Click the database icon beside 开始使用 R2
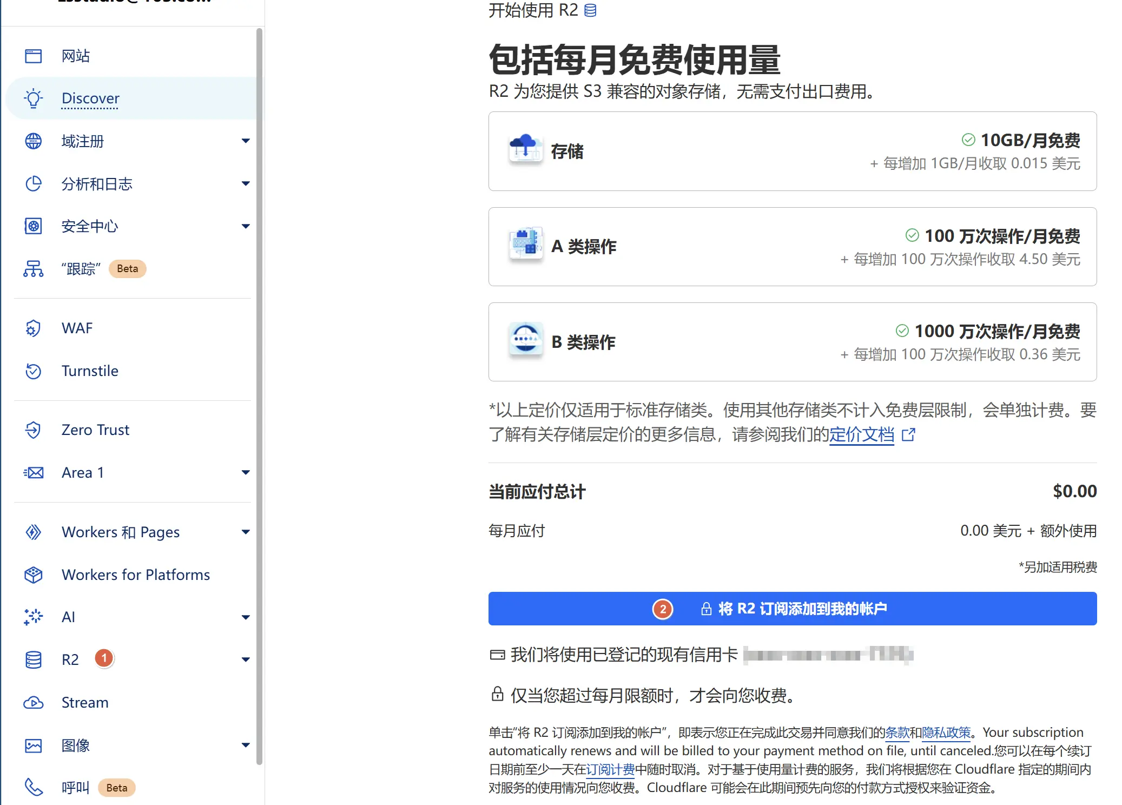Screen dimensions: 1122x805 coord(590,10)
